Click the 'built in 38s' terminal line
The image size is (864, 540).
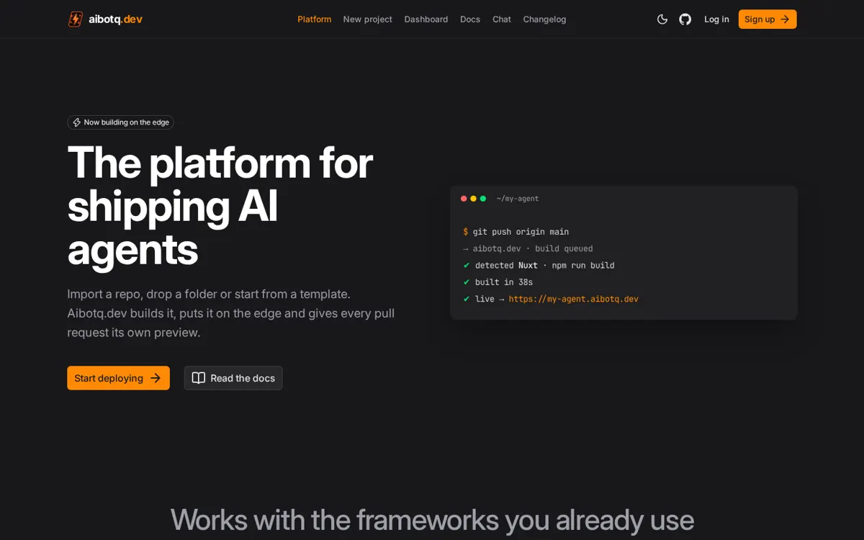click(498, 282)
